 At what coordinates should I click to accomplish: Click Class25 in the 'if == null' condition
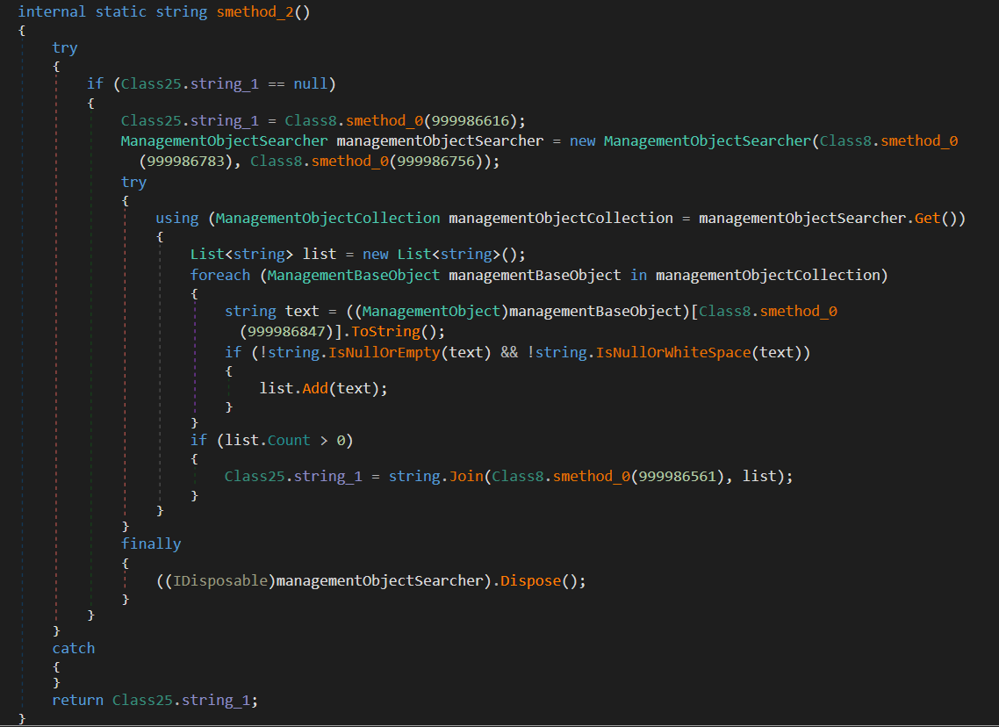151,83
